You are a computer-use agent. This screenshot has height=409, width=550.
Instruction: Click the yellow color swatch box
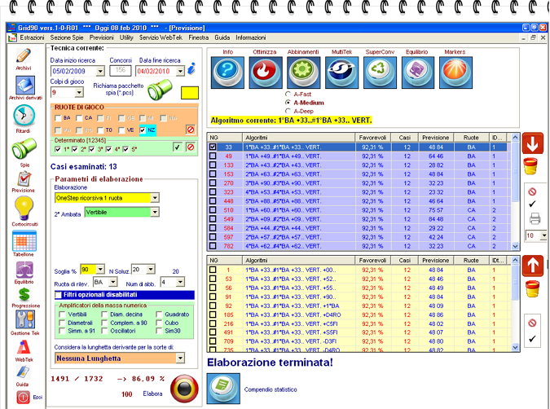coord(190,93)
